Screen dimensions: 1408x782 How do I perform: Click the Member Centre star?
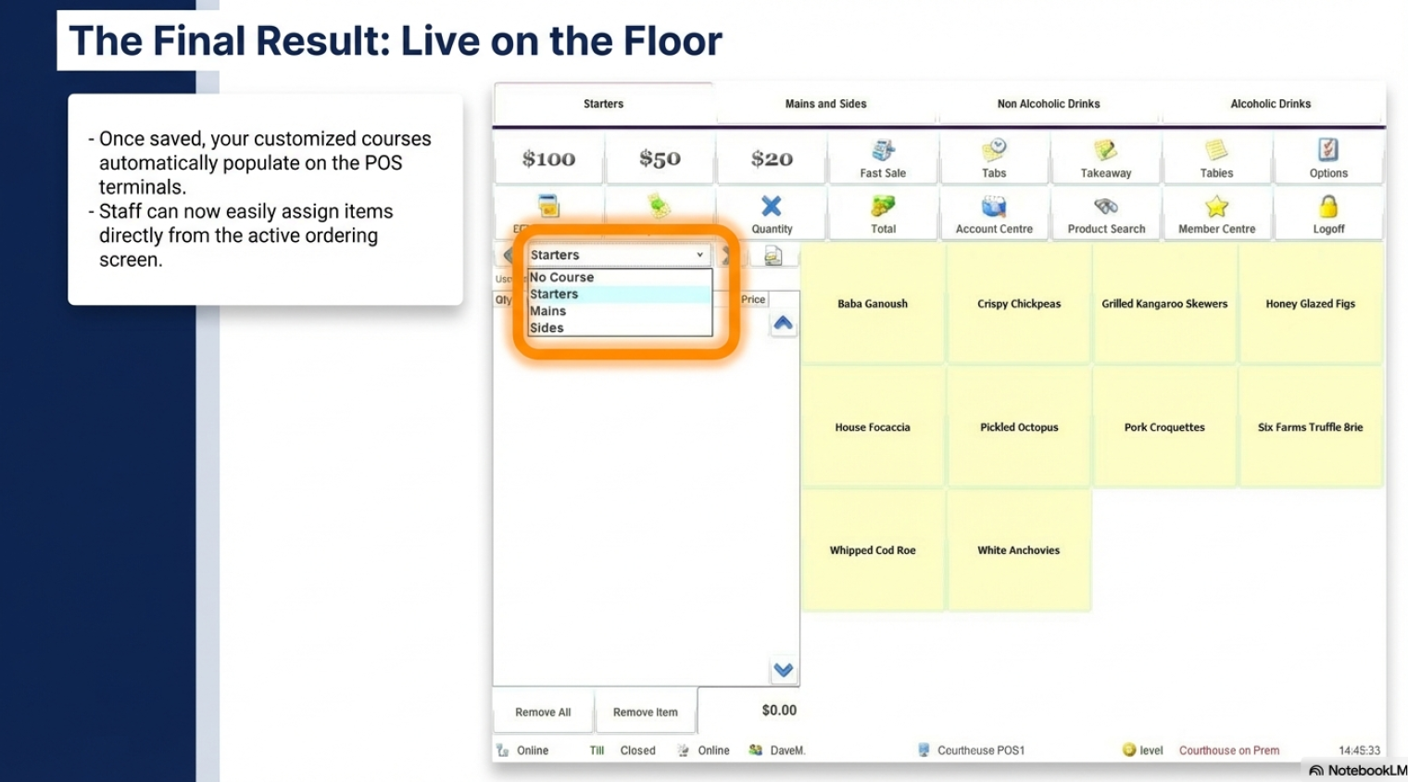(1216, 207)
